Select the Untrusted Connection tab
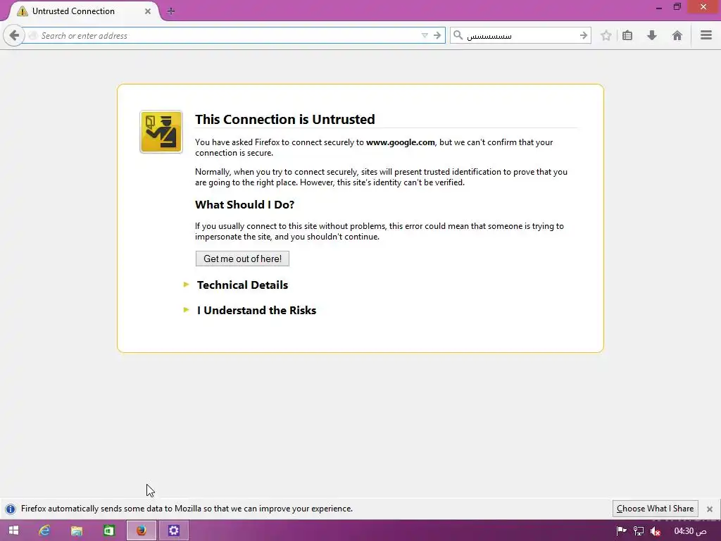721x541 pixels. click(83, 11)
